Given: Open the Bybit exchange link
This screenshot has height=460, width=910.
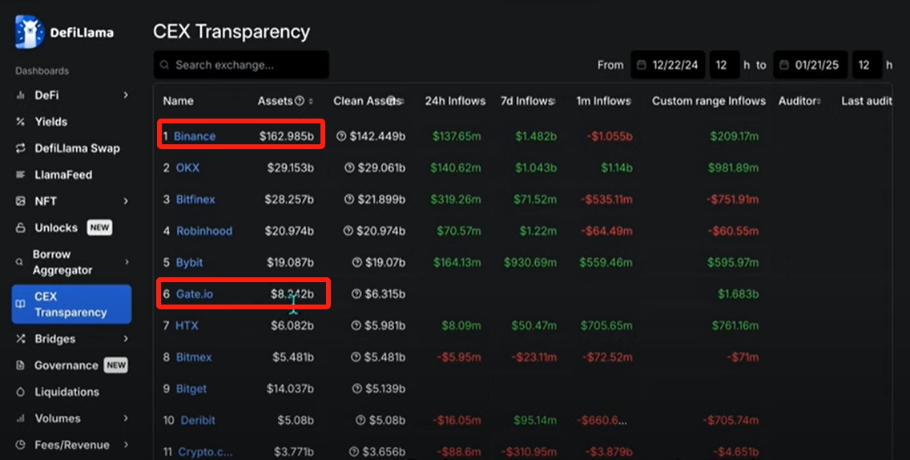Looking at the screenshot, I should click(189, 263).
